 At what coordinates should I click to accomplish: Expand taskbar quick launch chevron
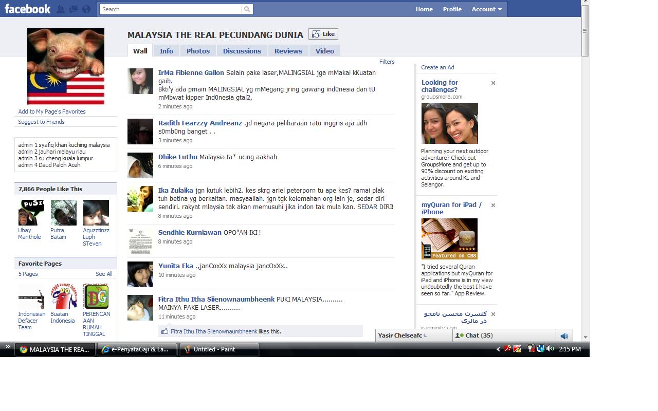8,347
